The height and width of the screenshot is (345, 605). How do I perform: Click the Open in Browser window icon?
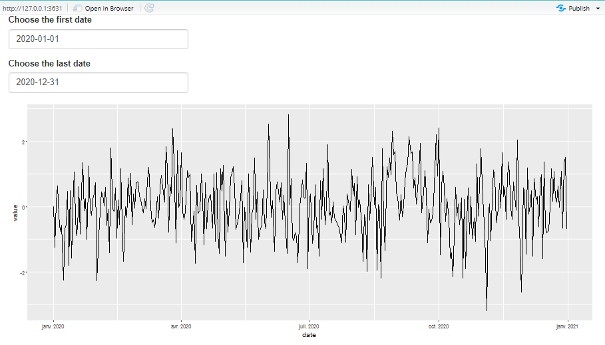point(78,8)
